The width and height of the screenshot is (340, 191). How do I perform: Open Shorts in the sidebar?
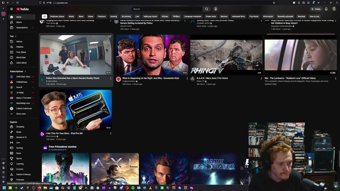tap(21, 22)
